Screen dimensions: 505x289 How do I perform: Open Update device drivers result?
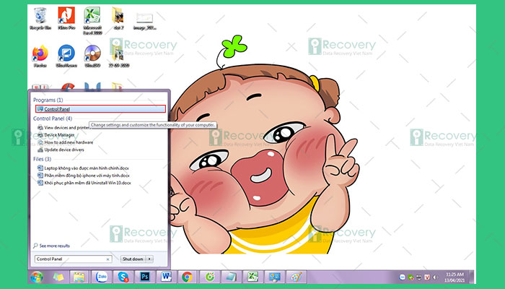[61, 150]
